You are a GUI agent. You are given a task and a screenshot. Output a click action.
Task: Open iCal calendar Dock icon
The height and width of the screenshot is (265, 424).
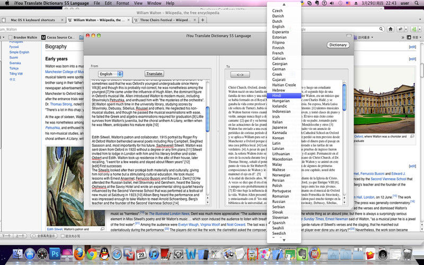tap(141, 254)
